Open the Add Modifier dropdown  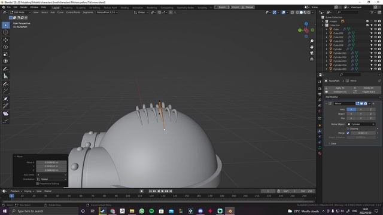[x=353, y=97]
